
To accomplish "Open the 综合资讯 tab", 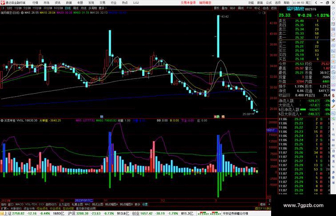I will (x=42, y=208).
